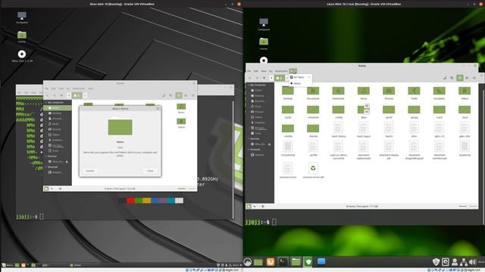Viewport: 485px width, 272px height.
Task: Open View menu in Mint 19.1 test file manager
Action: pos(264,71)
